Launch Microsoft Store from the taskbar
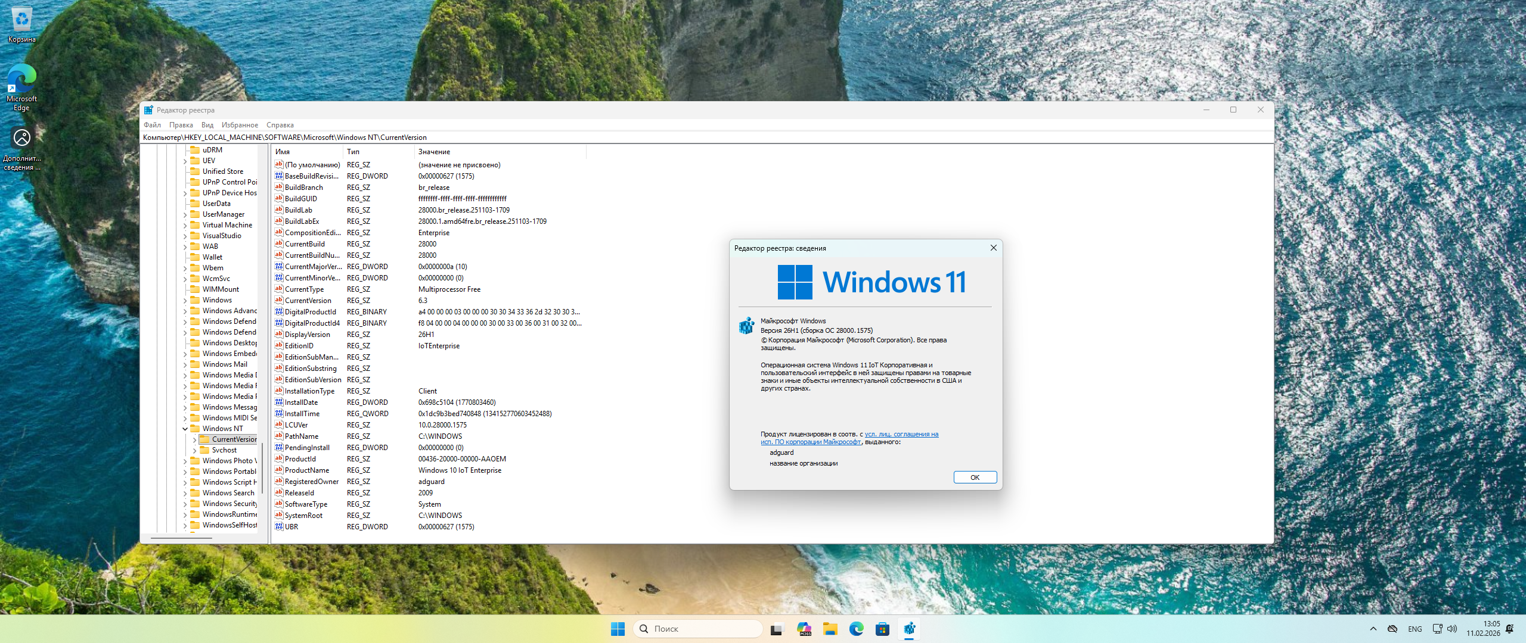1526x643 pixels. tap(882, 629)
